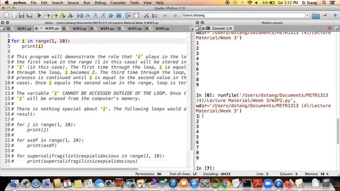Screen dimensions: 340x191
Task: Run current cell
Action: [x=47, y=15]
